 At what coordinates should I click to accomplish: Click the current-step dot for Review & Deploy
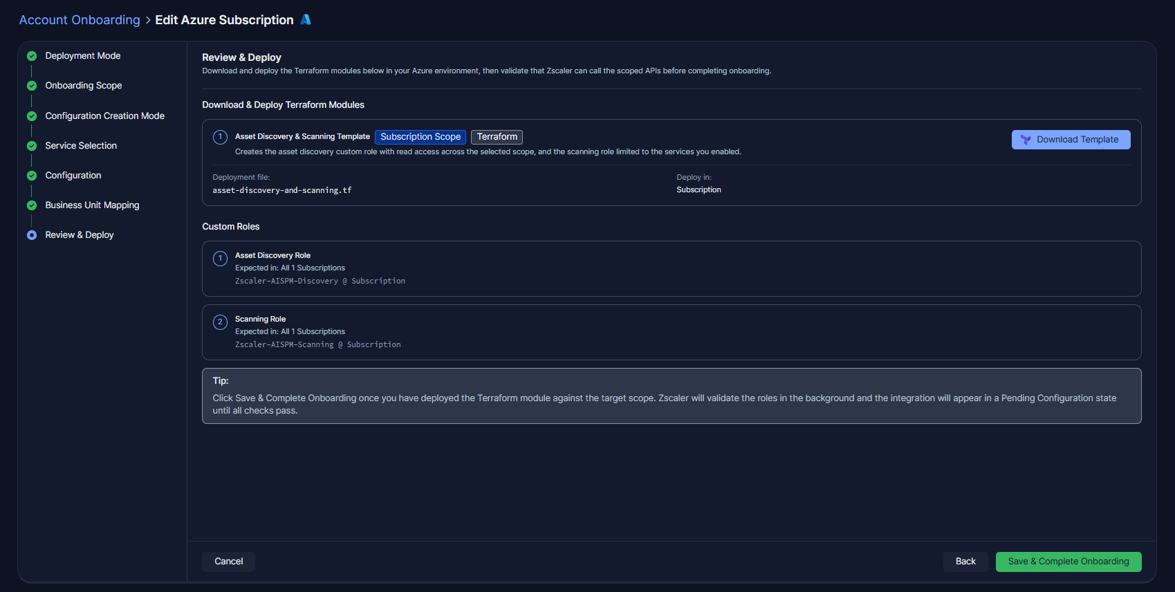pos(32,235)
